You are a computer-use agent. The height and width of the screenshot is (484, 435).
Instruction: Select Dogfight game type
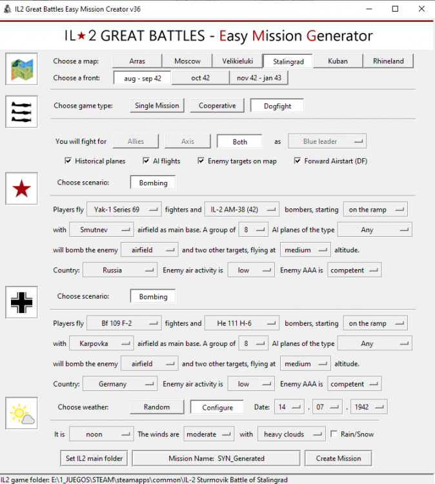coord(278,106)
